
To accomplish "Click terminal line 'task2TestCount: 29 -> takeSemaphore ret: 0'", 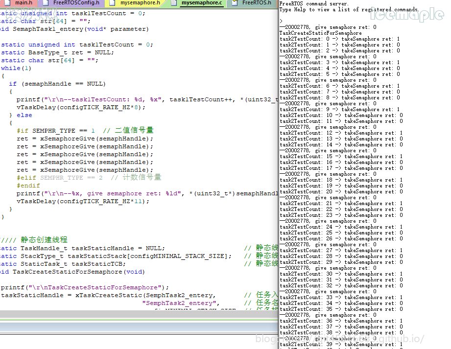I will (341, 262).
